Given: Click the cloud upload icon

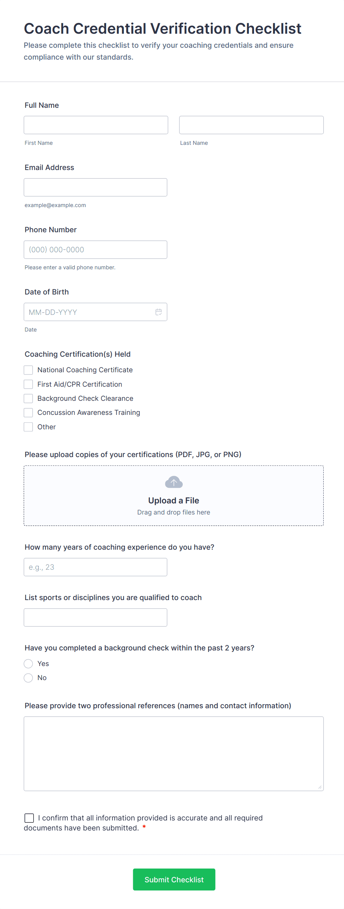Looking at the screenshot, I should click(x=173, y=482).
